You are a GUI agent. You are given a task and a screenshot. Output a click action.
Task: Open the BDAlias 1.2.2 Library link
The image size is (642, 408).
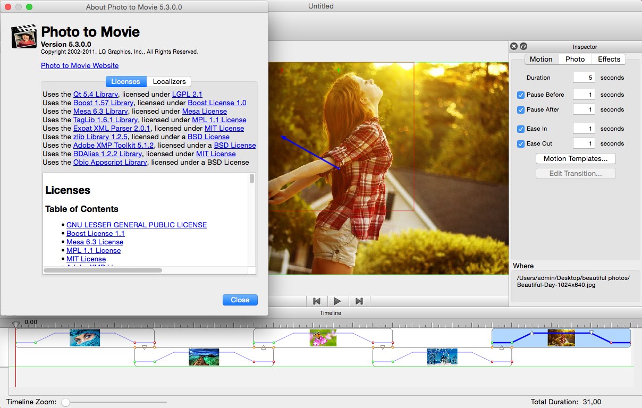coord(108,154)
